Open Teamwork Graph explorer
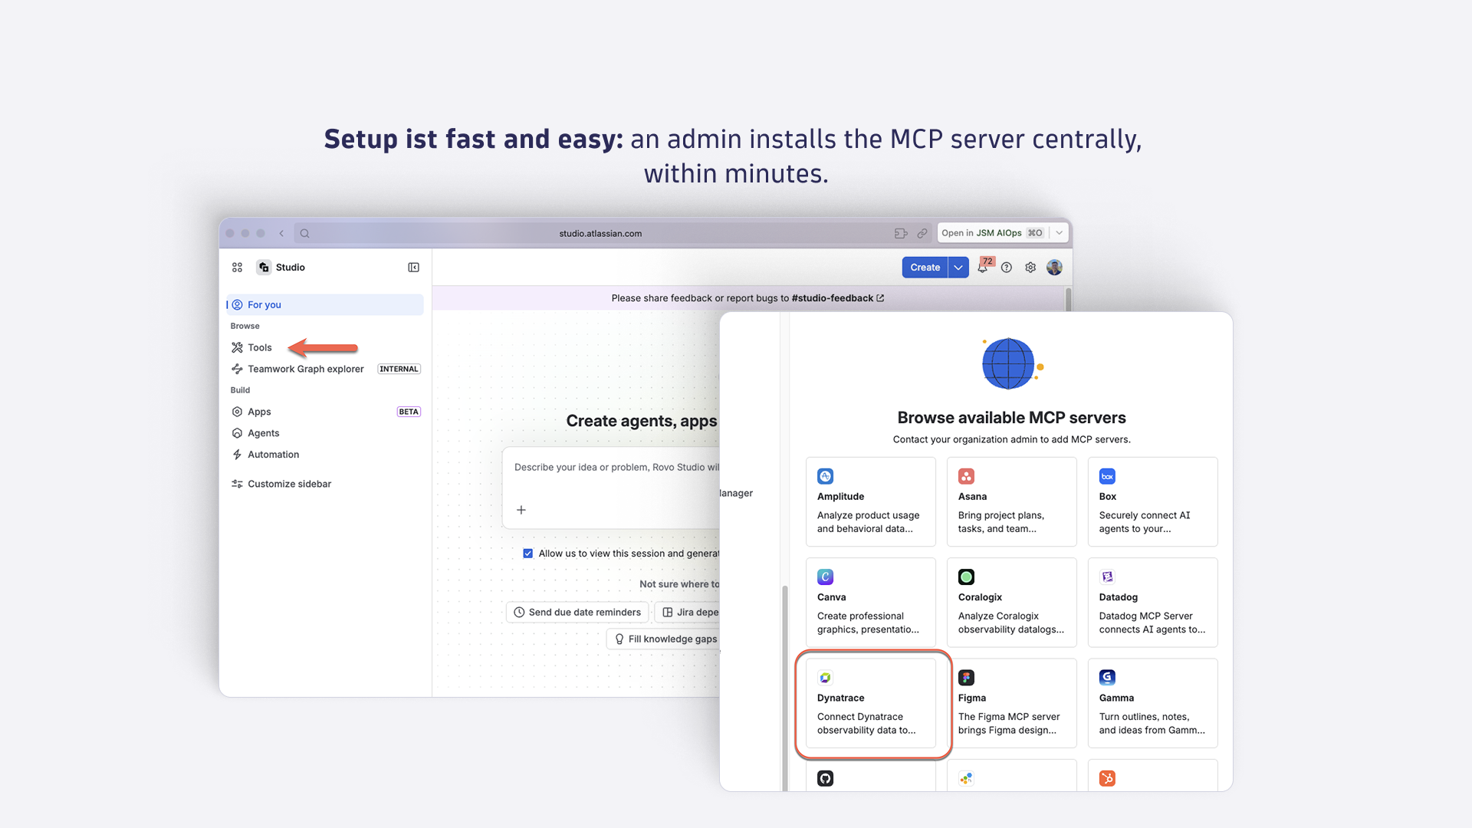 (x=305, y=369)
